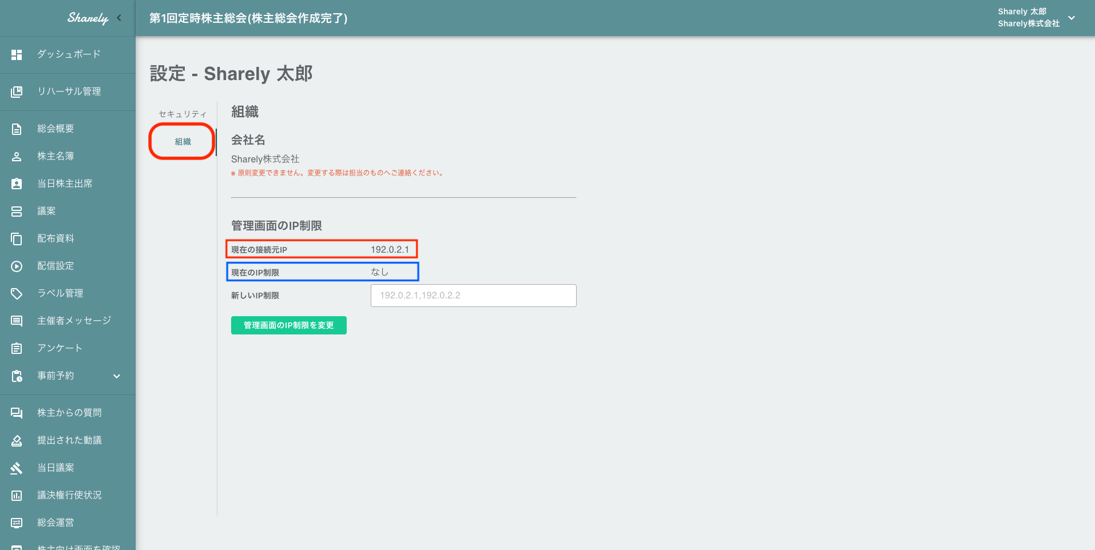Open 提出された動議 submitted motions icon
Image resolution: width=1095 pixels, height=550 pixels.
(x=16, y=440)
